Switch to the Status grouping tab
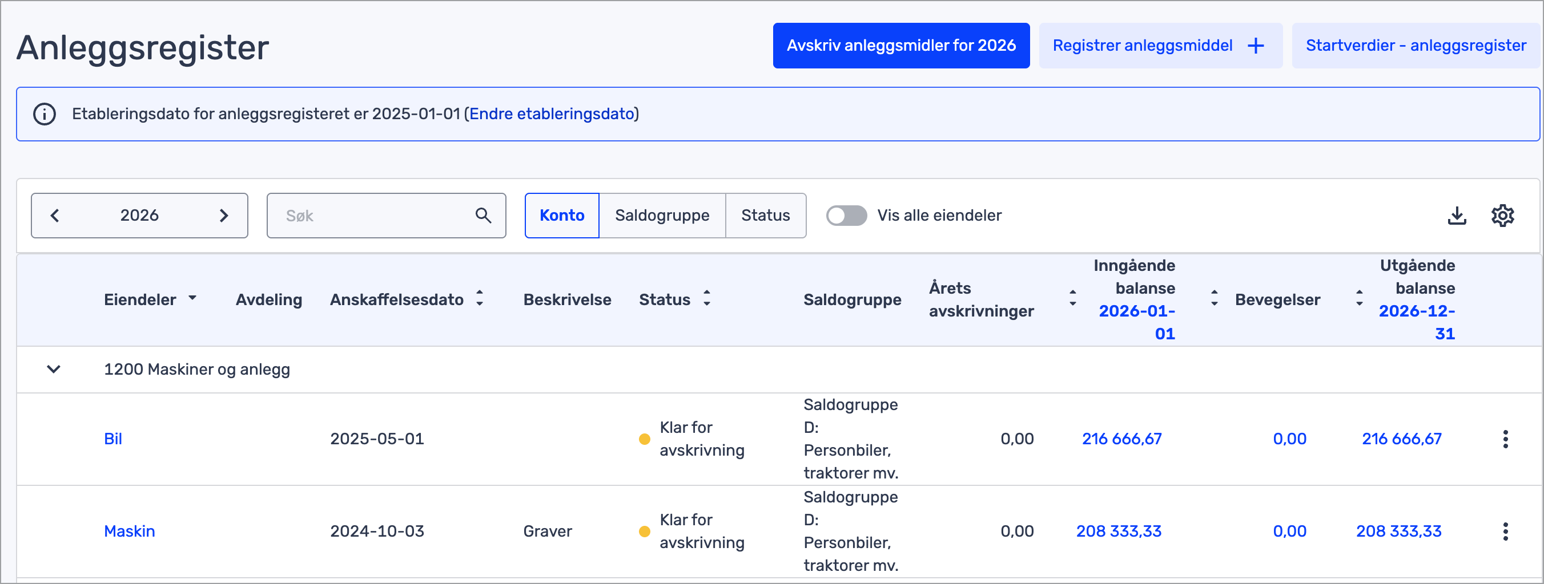 pyautogui.click(x=765, y=216)
